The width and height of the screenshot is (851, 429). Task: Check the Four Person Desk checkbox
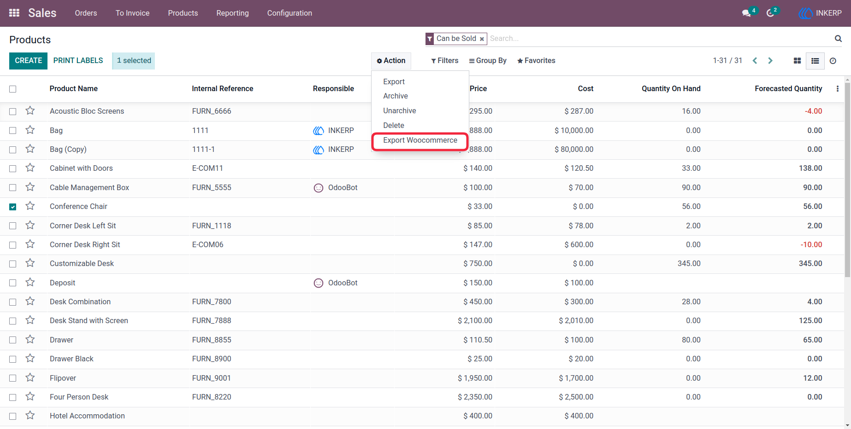click(x=13, y=397)
